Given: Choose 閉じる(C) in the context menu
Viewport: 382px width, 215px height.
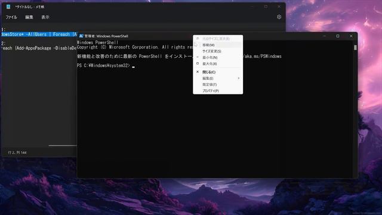Looking at the screenshot, I should click(218, 72).
